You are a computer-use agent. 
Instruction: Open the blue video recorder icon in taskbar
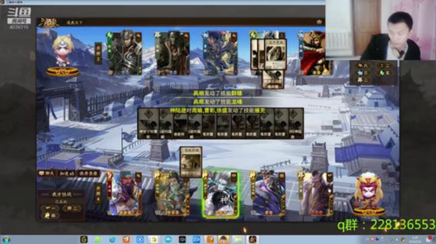click(x=196, y=239)
